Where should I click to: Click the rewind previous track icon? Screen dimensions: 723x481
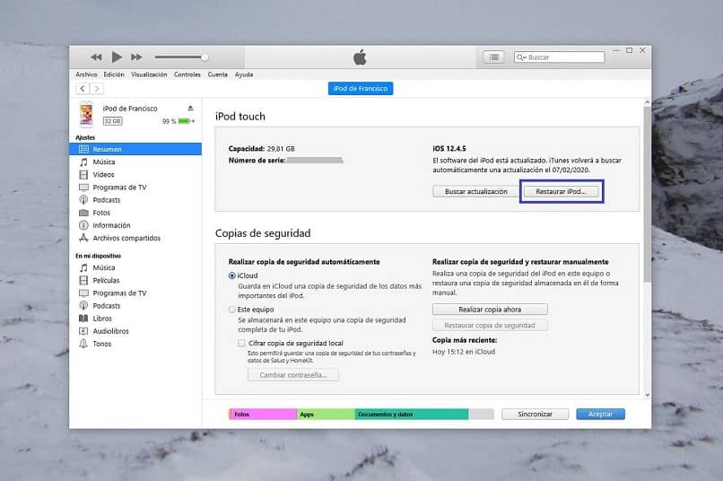pyautogui.click(x=96, y=57)
